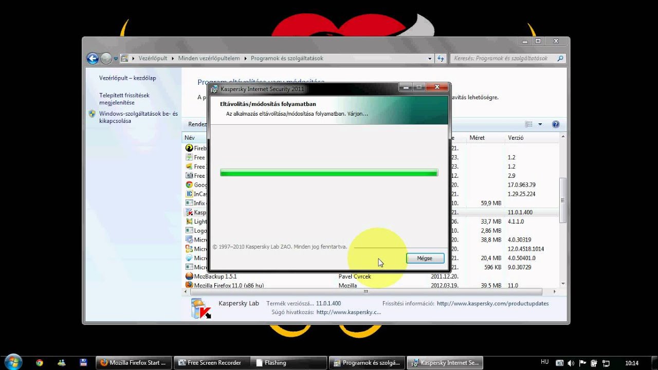Click the 11.0.1.400 version cell
The height and width of the screenshot is (370, 658).
(x=520, y=213)
